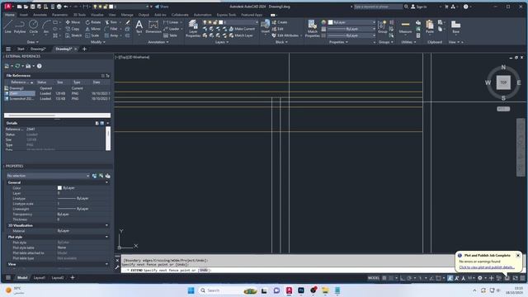Click the Table tool
Image resolution: width=528 pixels, height=297 pixels.
171,35
